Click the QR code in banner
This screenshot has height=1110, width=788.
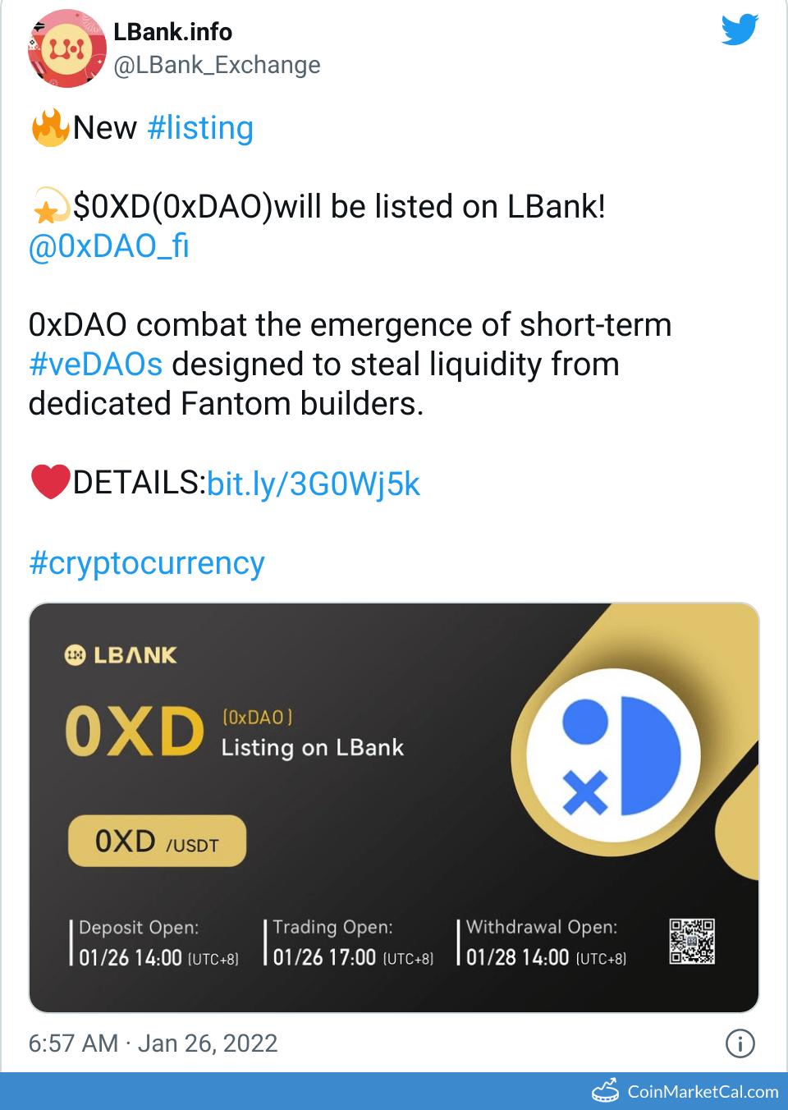[x=692, y=941]
